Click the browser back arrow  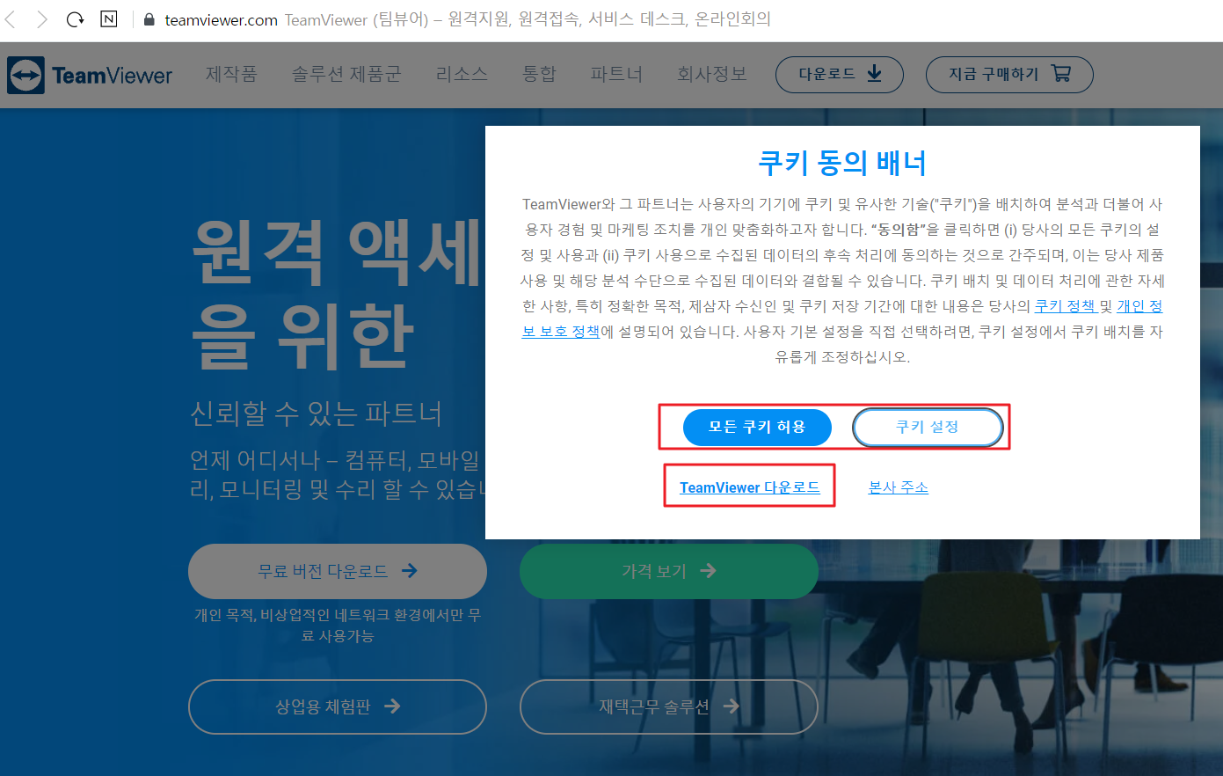[11, 19]
